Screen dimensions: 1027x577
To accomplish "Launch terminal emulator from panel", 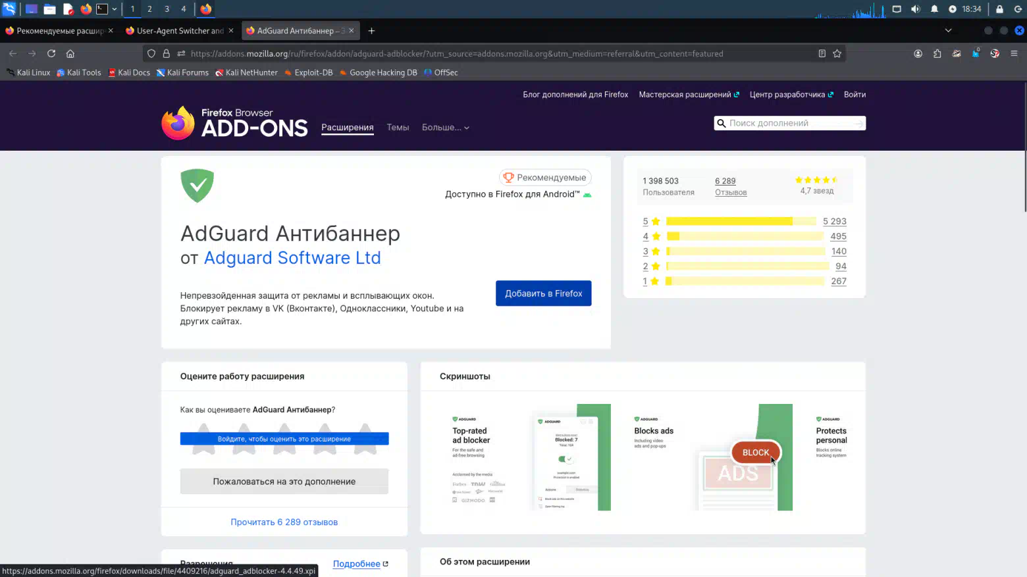I will [x=102, y=9].
